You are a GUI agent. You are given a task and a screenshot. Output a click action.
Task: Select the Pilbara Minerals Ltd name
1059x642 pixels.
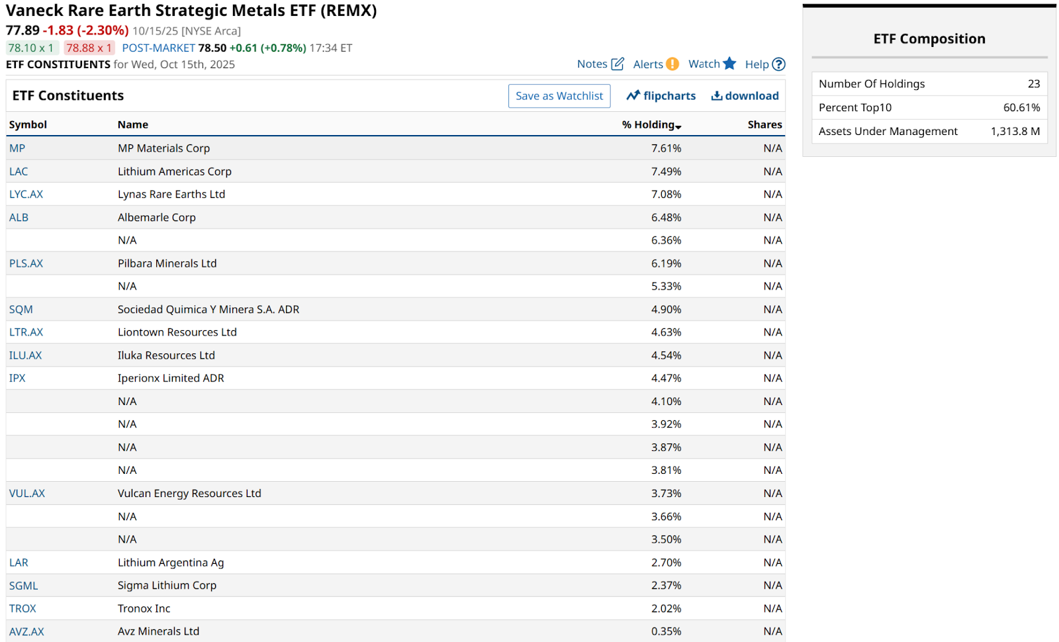coord(167,263)
